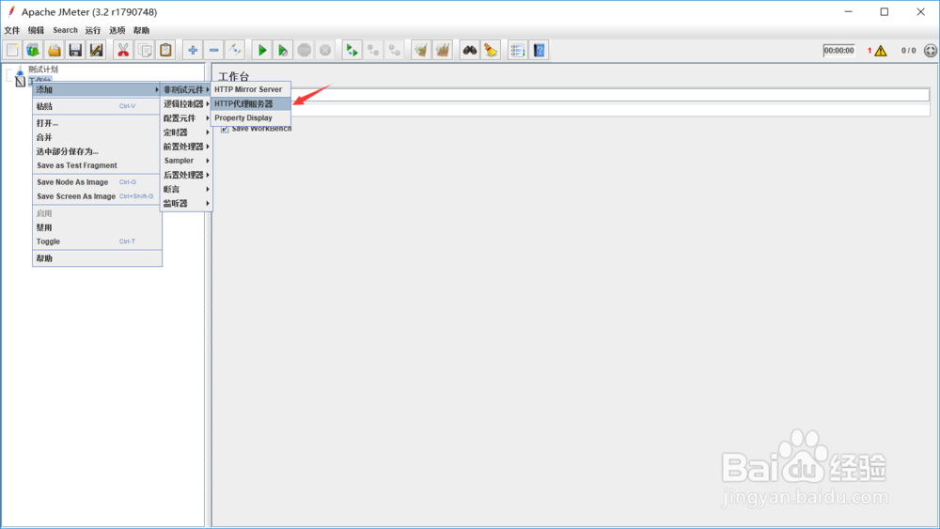
Task: Click the Remote shutdown all icon
Action: 394,51
